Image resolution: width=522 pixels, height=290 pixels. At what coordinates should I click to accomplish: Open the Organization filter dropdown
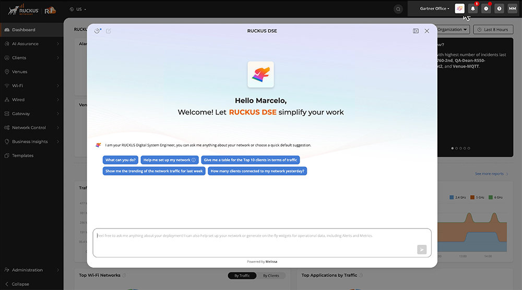[x=453, y=30]
